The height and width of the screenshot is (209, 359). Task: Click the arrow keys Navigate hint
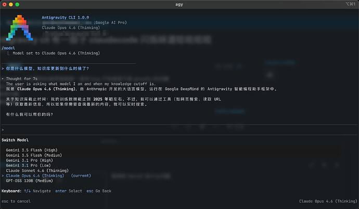(37, 191)
